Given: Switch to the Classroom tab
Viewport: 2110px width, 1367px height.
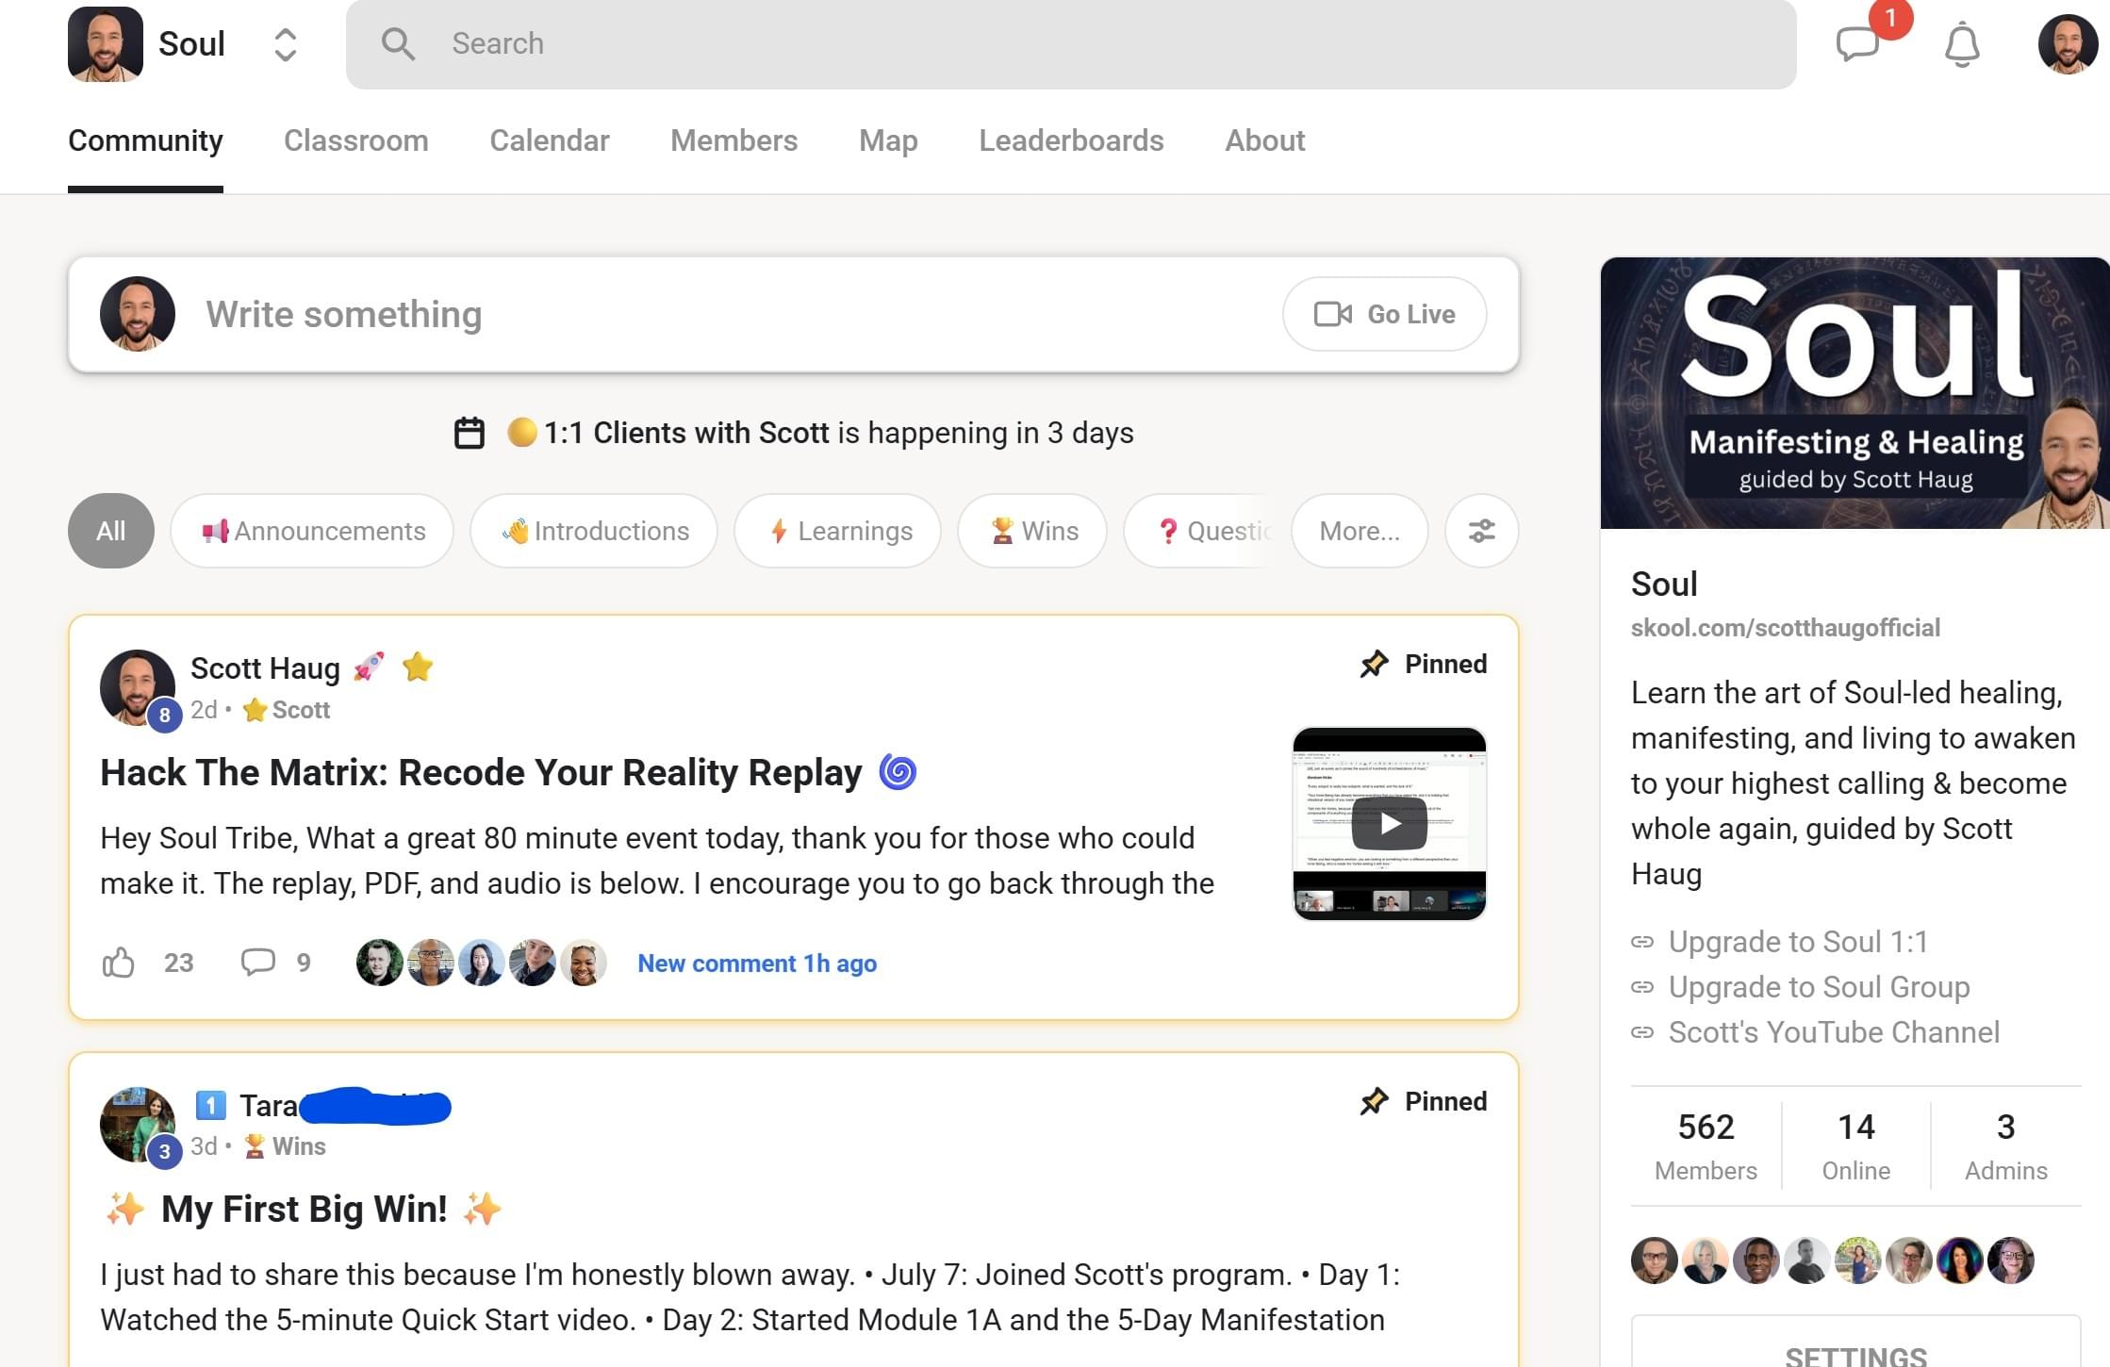Looking at the screenshot, I should (x=355, y=140).
